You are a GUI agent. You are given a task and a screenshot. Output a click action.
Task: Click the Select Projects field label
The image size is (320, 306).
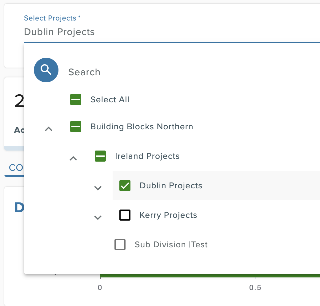[x=50, y=18]
